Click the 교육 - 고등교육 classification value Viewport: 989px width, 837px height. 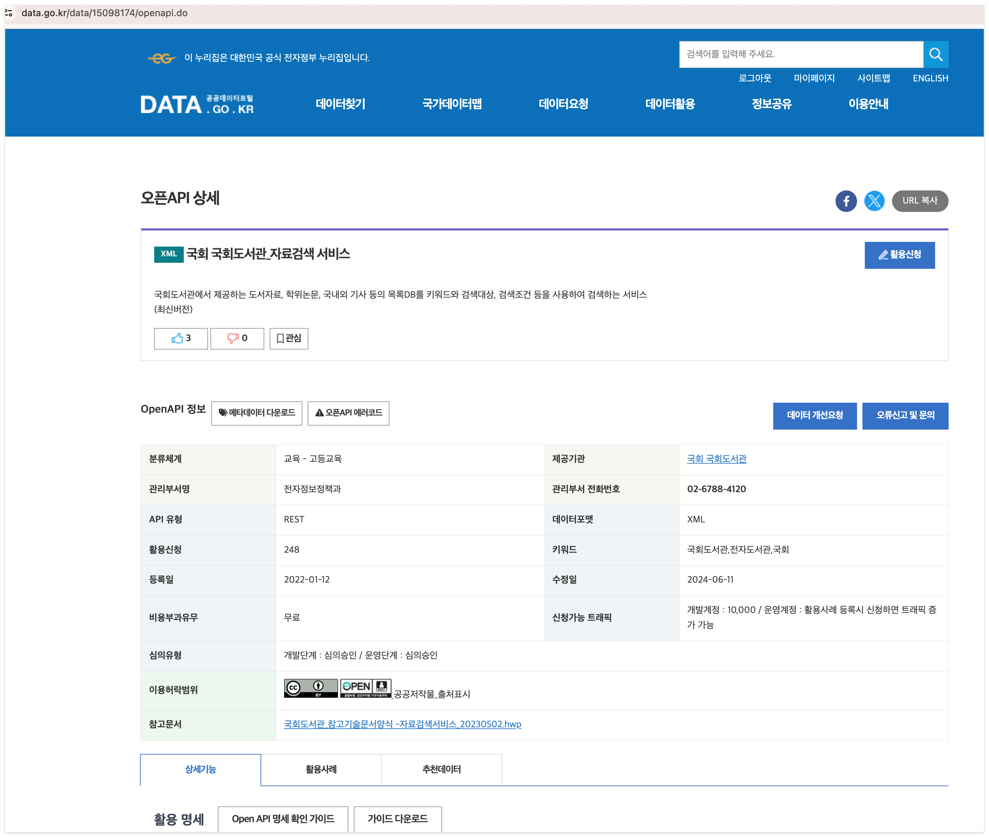coord(312,459)
